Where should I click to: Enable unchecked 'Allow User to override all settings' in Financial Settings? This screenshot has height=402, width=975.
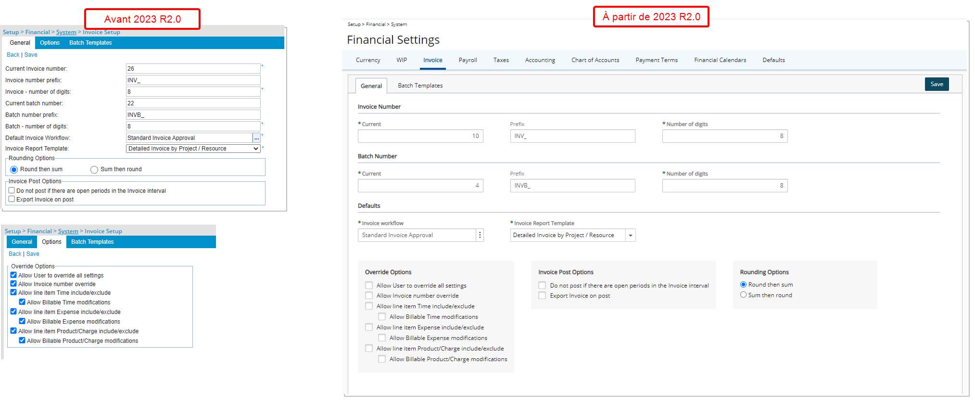point(369,285)
